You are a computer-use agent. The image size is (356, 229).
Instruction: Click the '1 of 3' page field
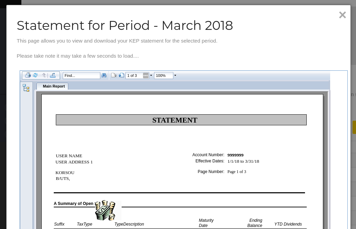(134, 76)
